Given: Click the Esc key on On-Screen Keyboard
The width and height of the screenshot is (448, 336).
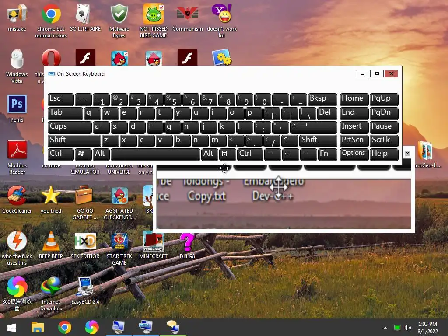Looking at the screenshot, I should (60, 99).
